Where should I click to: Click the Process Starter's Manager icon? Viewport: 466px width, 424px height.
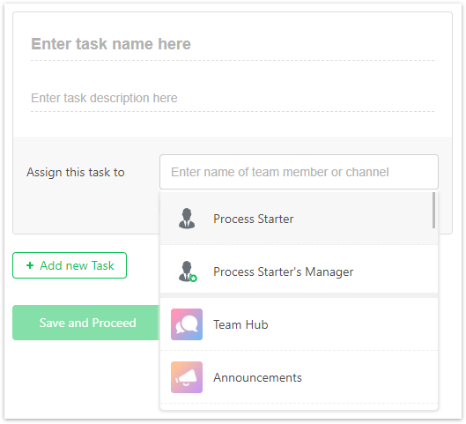[188, 272]
